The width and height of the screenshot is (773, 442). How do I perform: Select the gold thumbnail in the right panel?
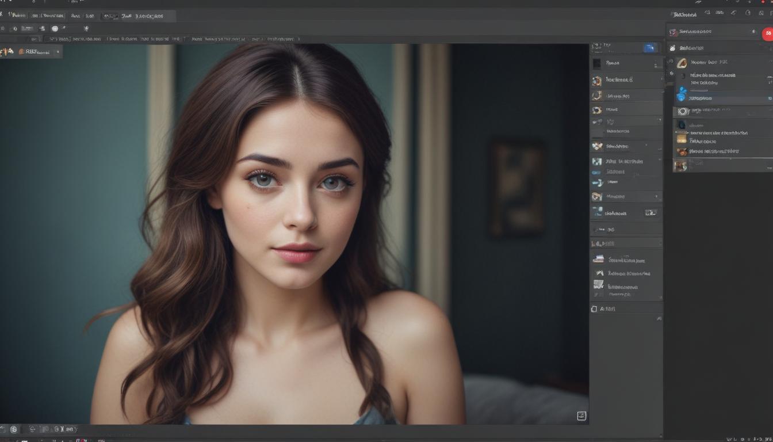click(682, 139)
